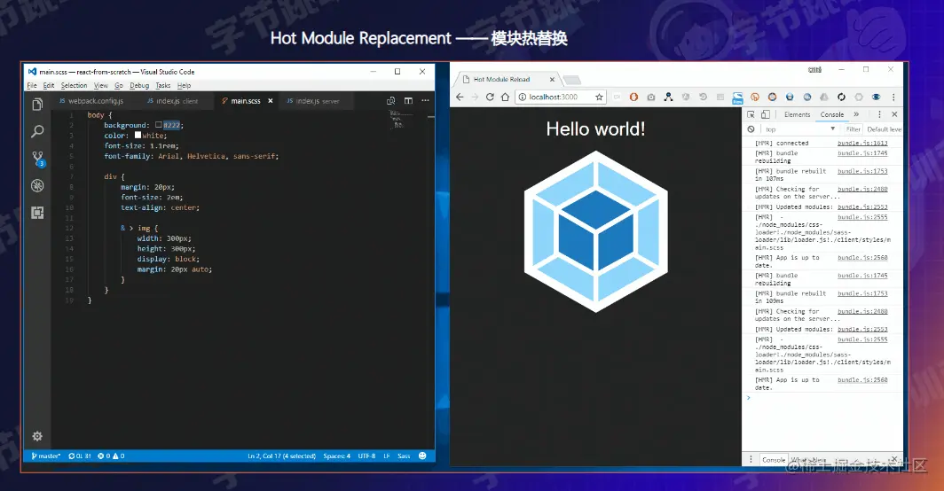This screenshot has width=944, height=491.
Task: Click the localhost:3000 address bar
Action: [x=560, y=97]
